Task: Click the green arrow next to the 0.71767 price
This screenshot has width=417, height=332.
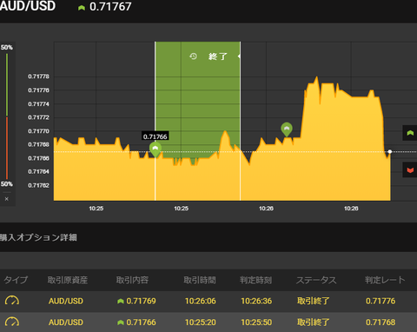Action: (82, 8)
